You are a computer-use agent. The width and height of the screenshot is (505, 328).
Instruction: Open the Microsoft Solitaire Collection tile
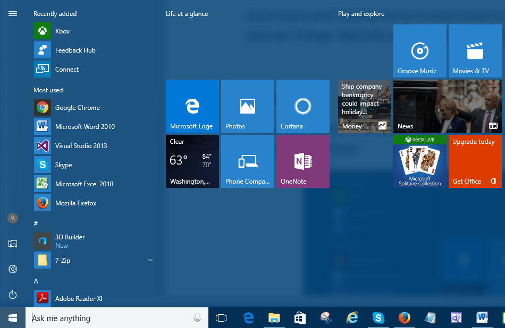419,161
